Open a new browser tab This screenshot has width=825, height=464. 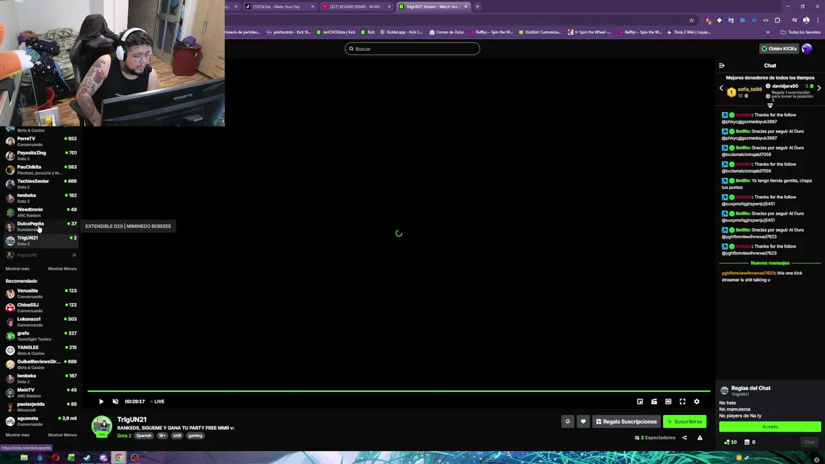[478, 6]
